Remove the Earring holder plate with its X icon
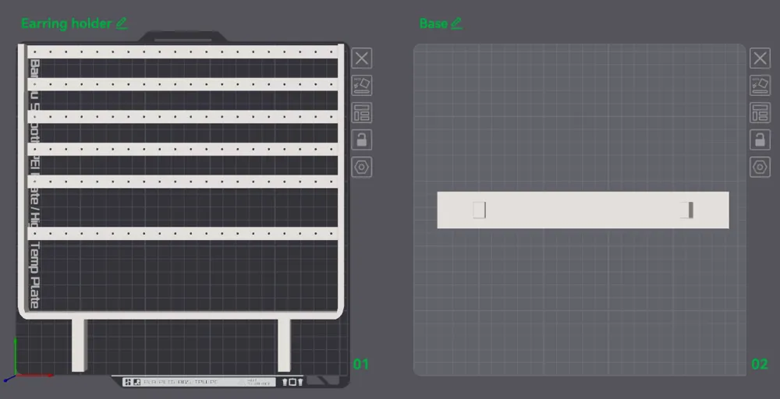Image resolution: width=780 pixels, height=399 pixels. pos(362,58)
